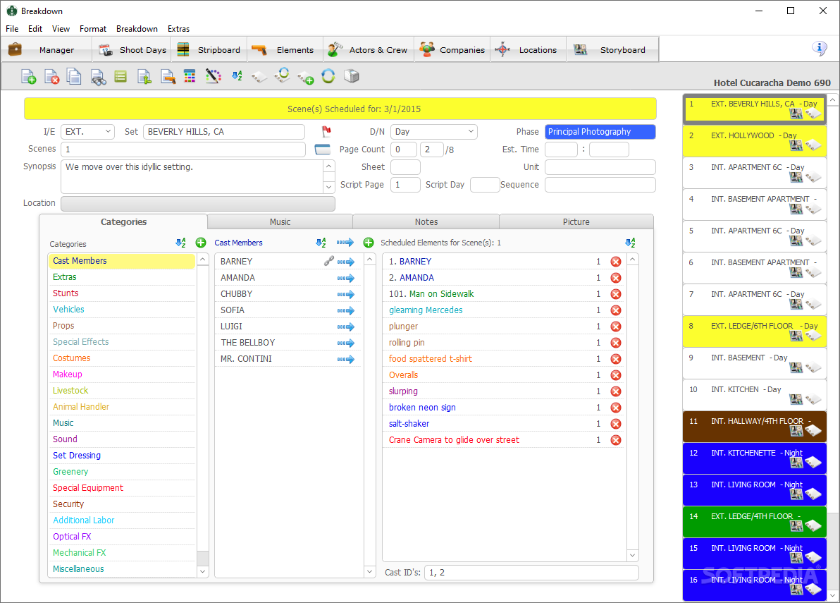Image resolution: width=840 pixels, height=603 pixels.
Task: Switch to the Picture tab
Action: coord(576,222)
